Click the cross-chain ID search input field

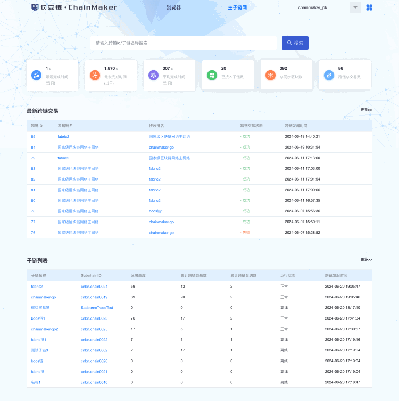(x=184, y=43)
